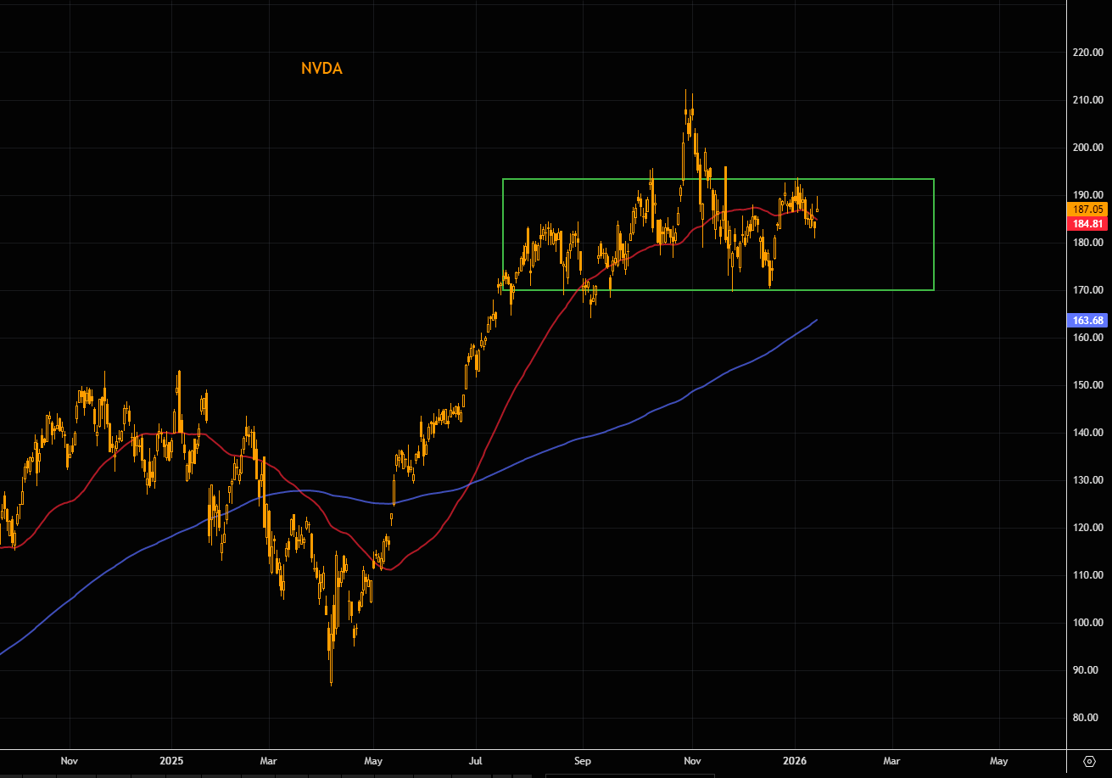Click 80.00 on the price axis
Screen dimensions: 1112x778
tap(1087, 718)
